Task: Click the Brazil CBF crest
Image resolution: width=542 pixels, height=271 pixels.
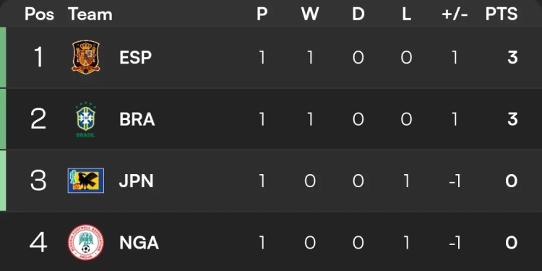Action: 86,119
